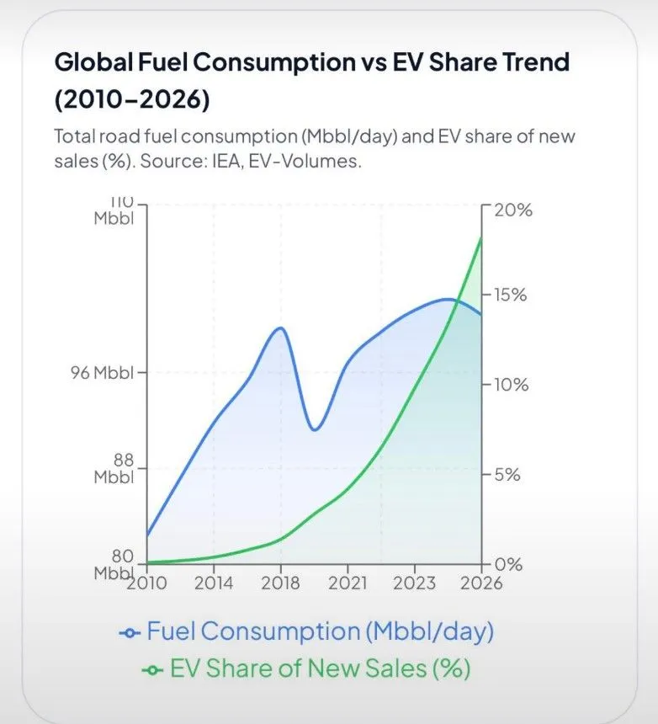Click the 0% right axis label
The height and width of the screenshot is (724, 658).
point(508,564)
